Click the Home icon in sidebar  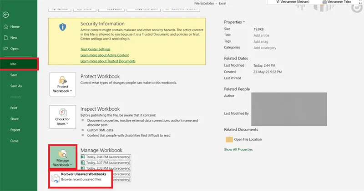[5, 27]
